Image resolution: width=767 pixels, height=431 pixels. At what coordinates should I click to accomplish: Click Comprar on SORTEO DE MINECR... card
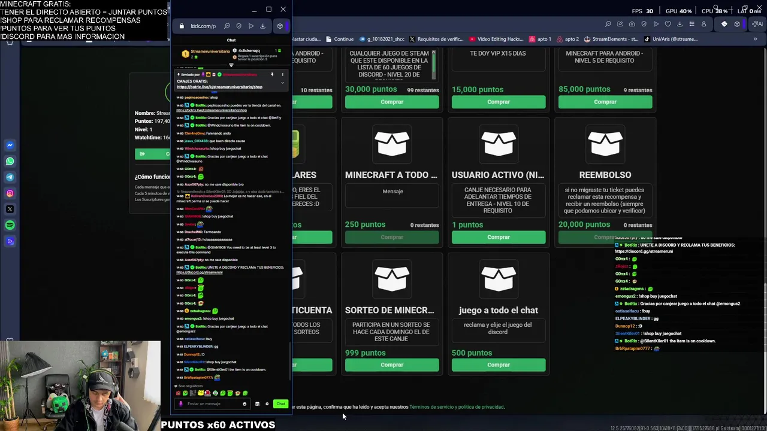pos(392,365)
